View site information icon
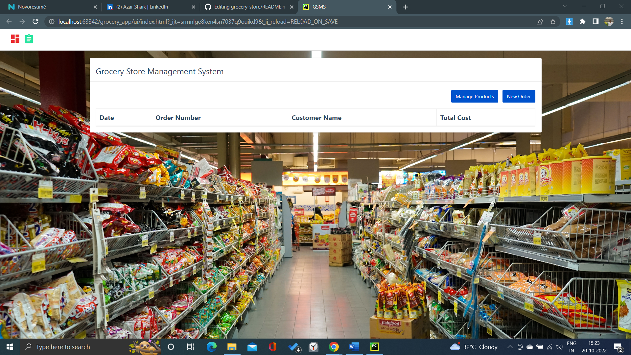 52,21
